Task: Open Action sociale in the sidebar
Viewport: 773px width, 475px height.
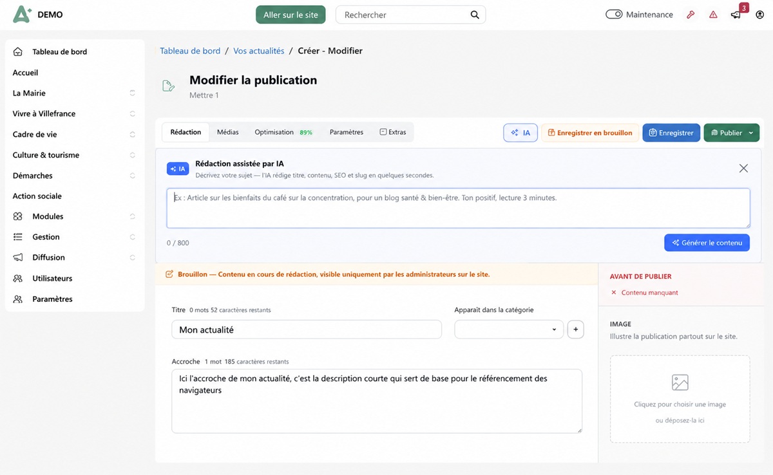Action: pyautogui.click(x=37, y=196)
